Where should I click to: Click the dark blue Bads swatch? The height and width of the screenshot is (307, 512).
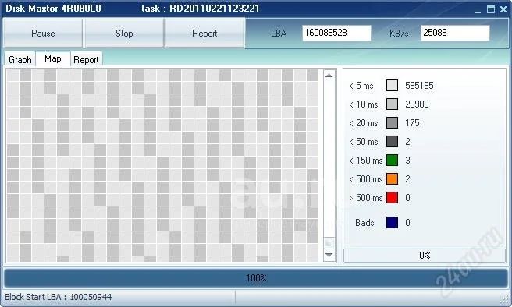click(x=392, y=223)
